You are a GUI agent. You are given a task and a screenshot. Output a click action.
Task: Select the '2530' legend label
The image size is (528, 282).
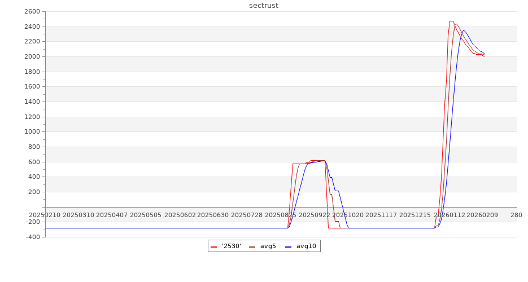click(232, 246)
